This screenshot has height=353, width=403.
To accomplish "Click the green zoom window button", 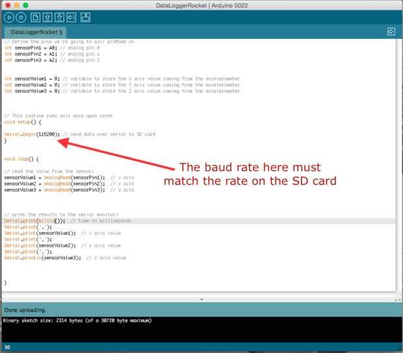I will 25,5.
